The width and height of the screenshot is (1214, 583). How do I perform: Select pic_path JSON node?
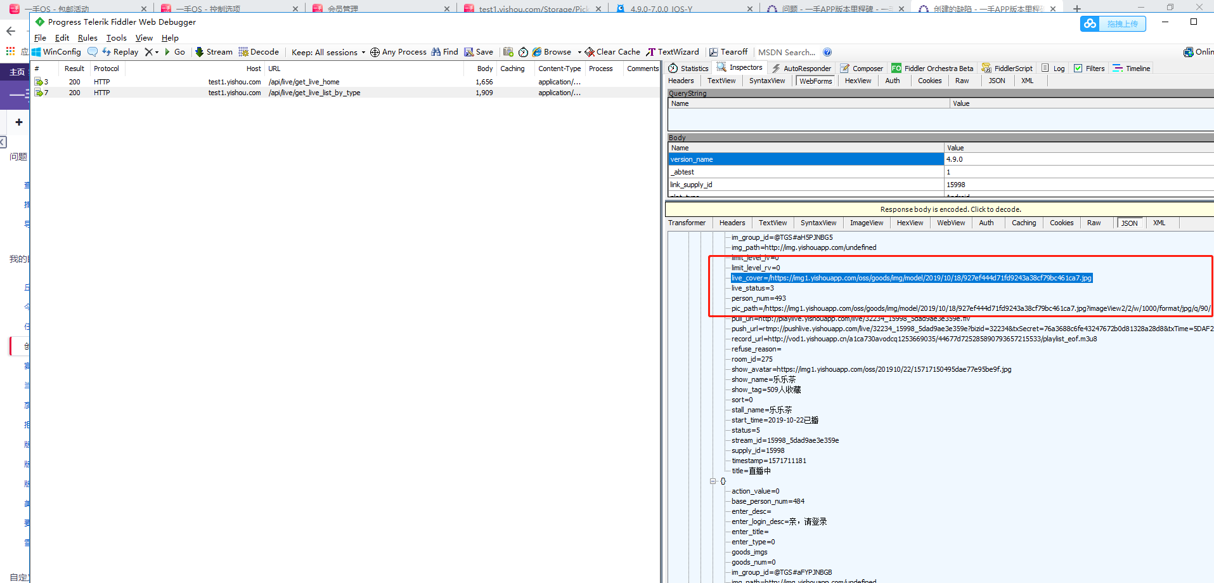pyautogui.click(x=971, y=308)
